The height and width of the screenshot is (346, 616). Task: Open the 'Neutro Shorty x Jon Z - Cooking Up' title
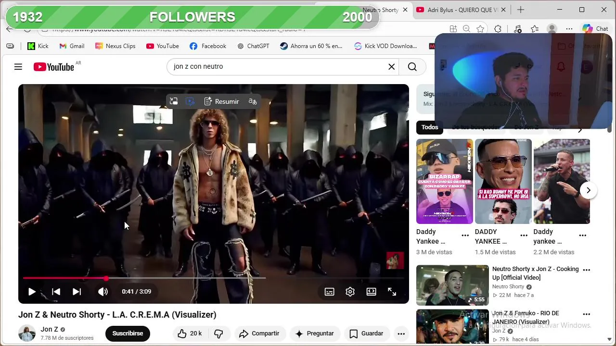click(x=535, y=273)
